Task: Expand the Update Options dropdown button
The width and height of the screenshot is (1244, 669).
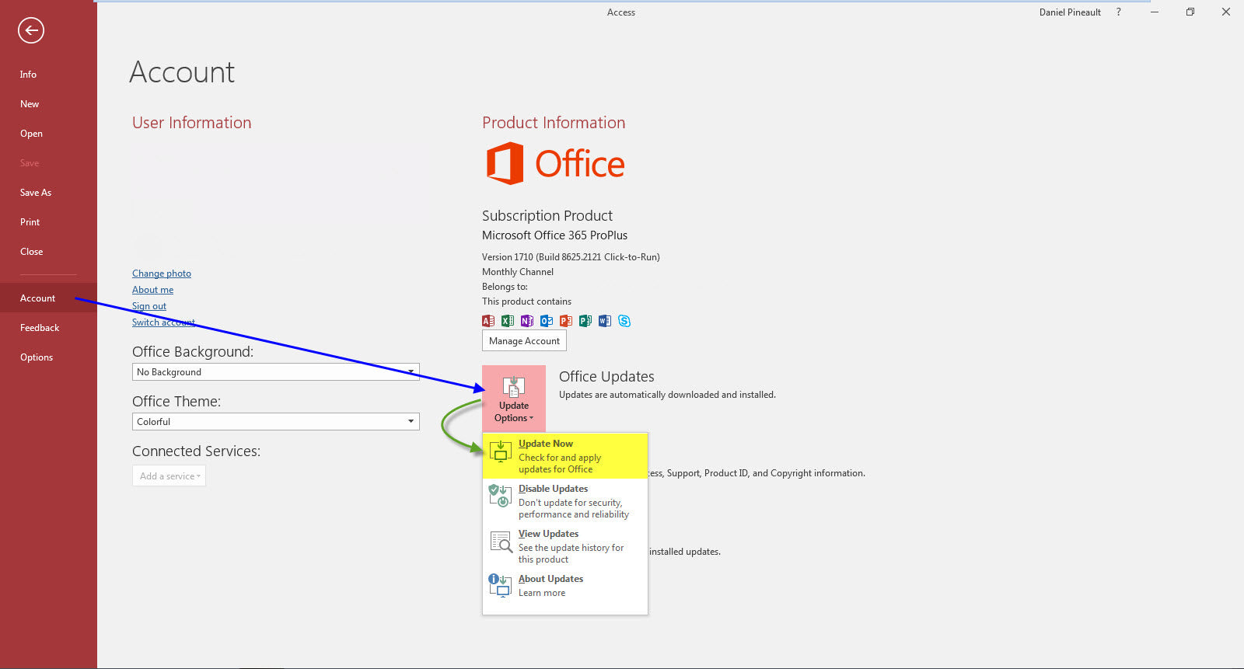Action: (514, 399)
